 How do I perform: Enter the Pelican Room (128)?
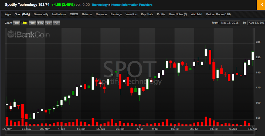click(x=218, y=14)
